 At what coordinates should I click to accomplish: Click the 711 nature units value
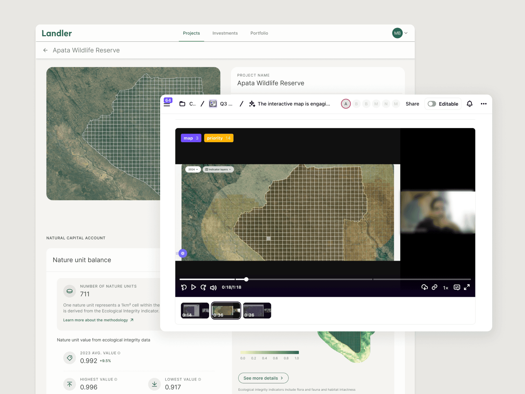(x=85, y=294)
